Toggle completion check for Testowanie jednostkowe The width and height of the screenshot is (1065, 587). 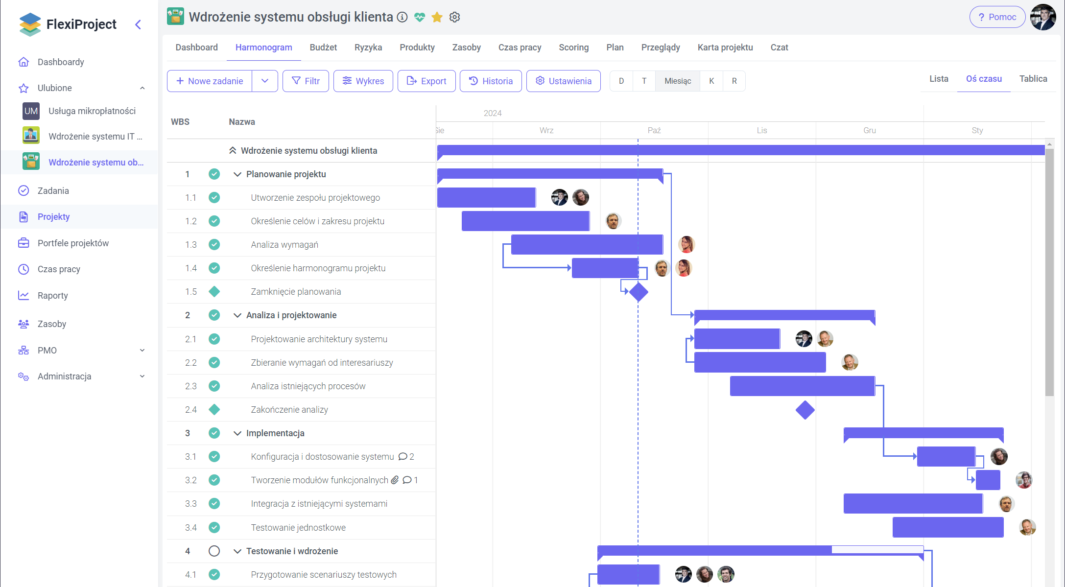tap(214, 527)
